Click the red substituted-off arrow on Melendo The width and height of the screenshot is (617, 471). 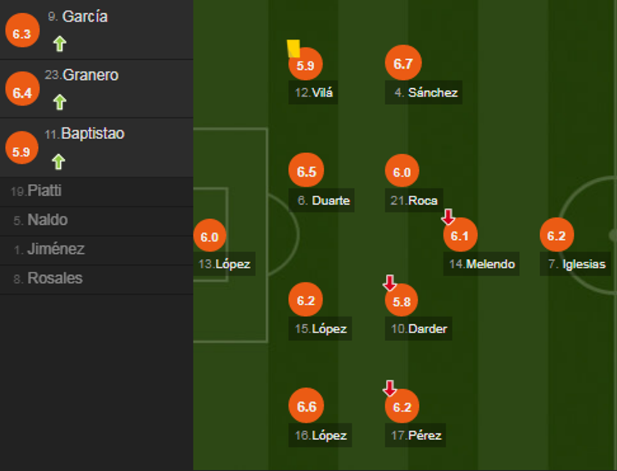tap(448, 218)
